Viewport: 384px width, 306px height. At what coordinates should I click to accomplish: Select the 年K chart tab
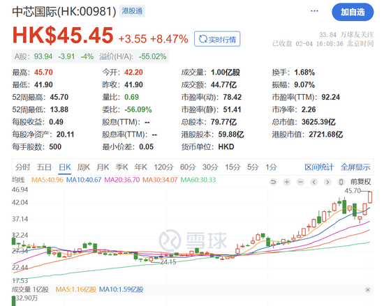(141, 167)
